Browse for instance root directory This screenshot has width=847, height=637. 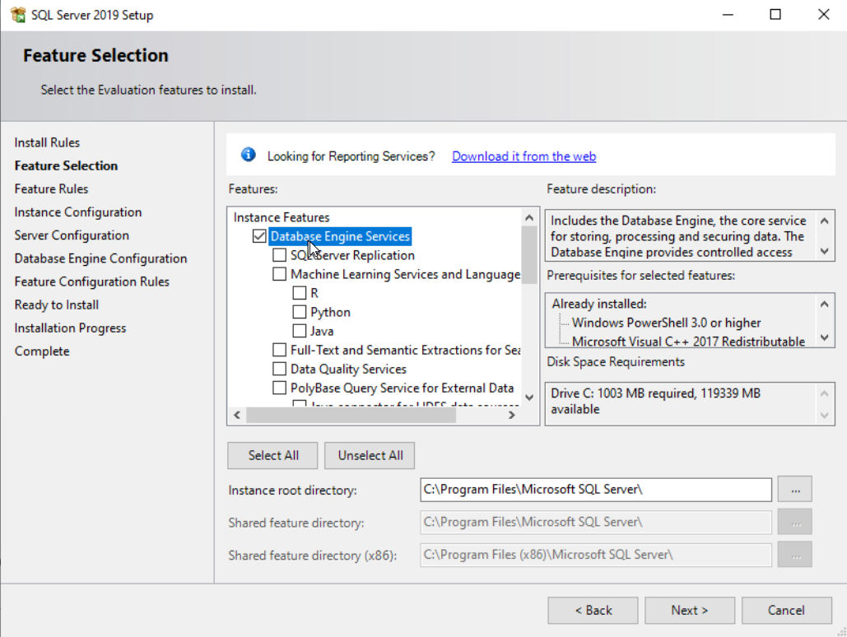[x=795, y=490]
